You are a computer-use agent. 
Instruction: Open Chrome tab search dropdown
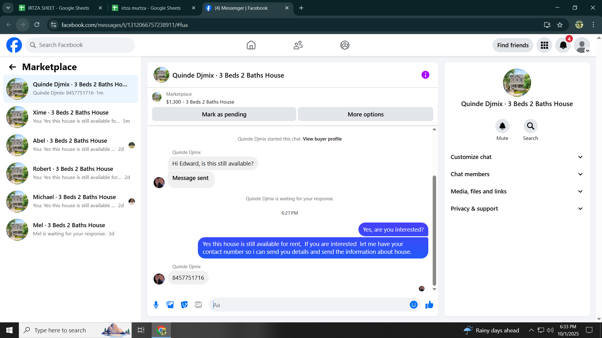8,8
